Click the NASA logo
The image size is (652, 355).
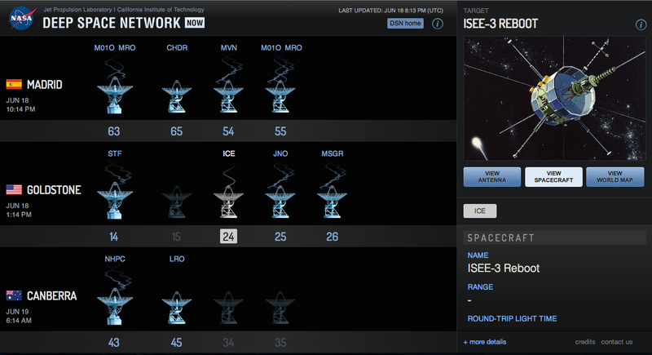[x=21, y=18]
